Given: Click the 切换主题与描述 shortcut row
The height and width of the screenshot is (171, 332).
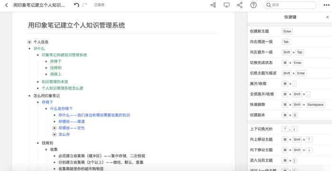Looking at the screenshot, I should (x=290, y=73).
